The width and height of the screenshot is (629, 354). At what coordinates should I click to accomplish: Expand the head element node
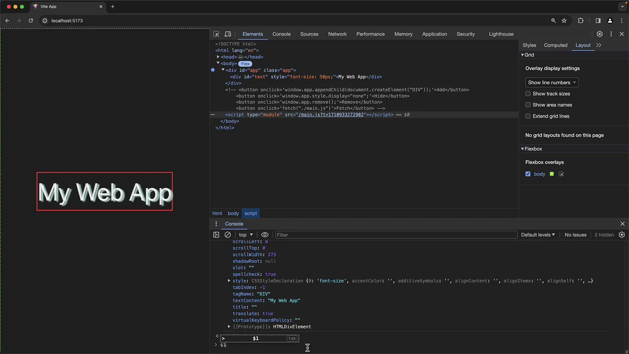coord(218,57)
